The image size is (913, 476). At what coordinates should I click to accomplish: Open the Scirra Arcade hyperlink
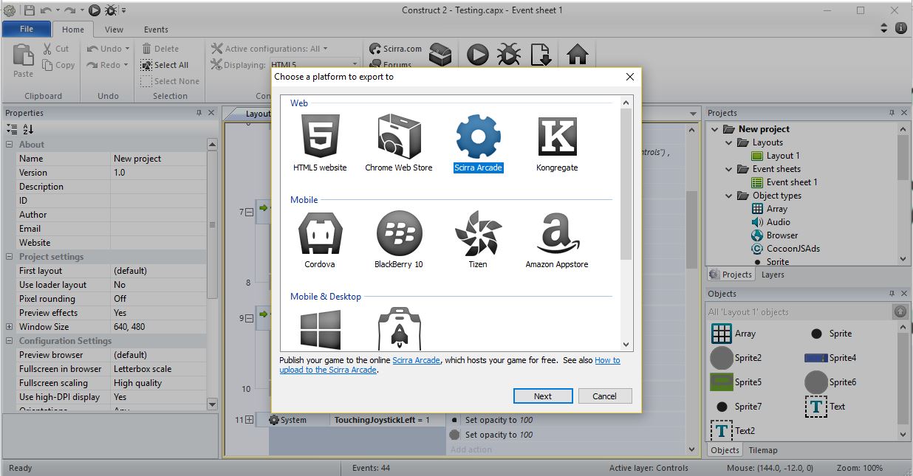click(417, 360)
